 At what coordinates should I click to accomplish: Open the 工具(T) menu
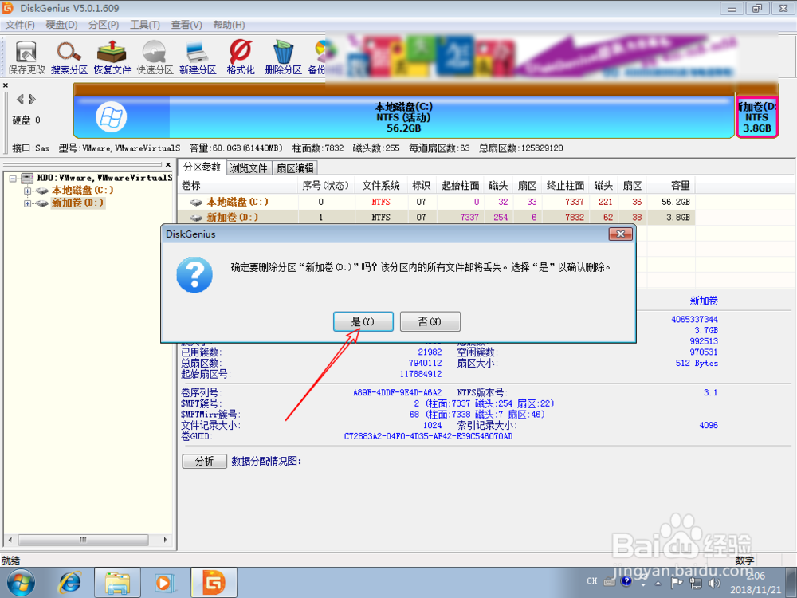(x=145, y=25)
